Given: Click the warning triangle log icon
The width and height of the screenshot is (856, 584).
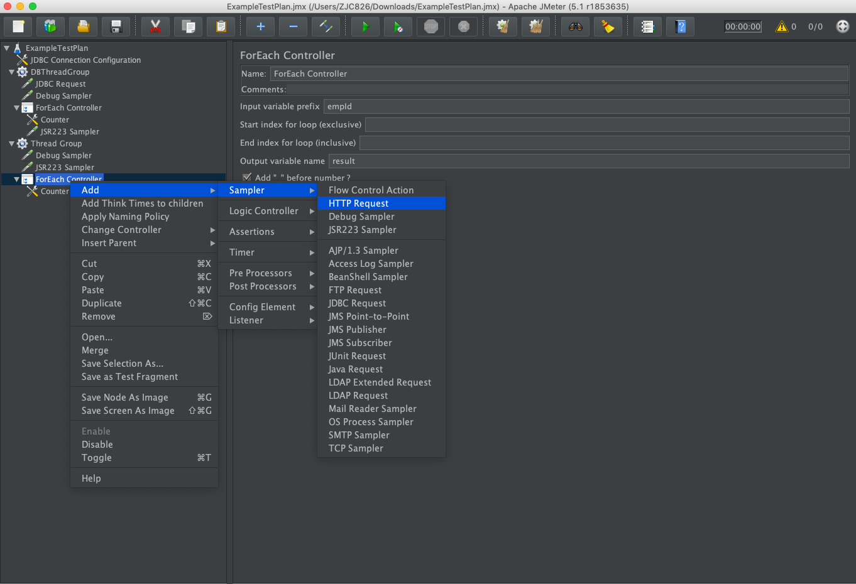Looking at the screenshot, I should point(781,26).
